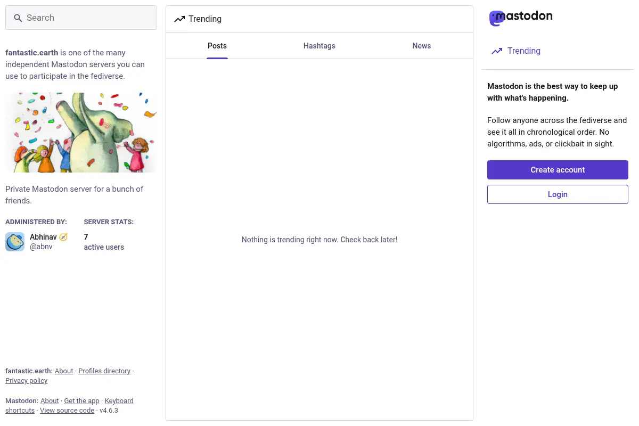Open the elephant server banner image
Screen dimensions: 639x426
click(x=81, y=133)
